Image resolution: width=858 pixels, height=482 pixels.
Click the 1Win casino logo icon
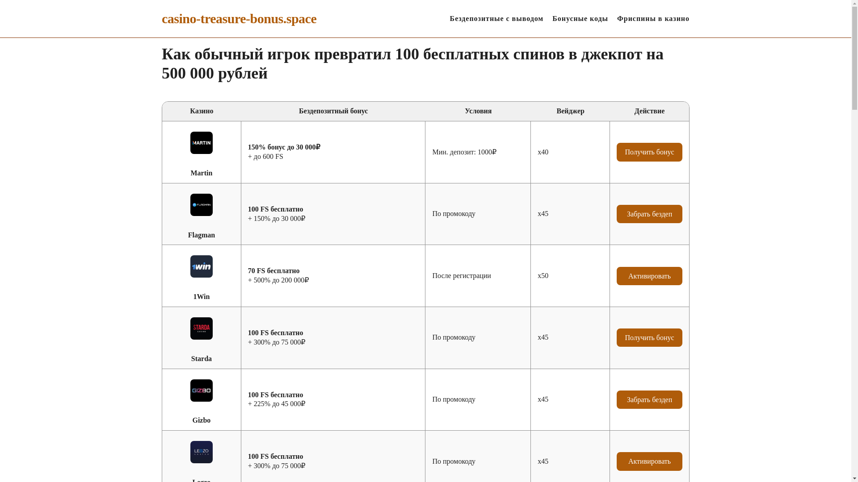point(201,266)
